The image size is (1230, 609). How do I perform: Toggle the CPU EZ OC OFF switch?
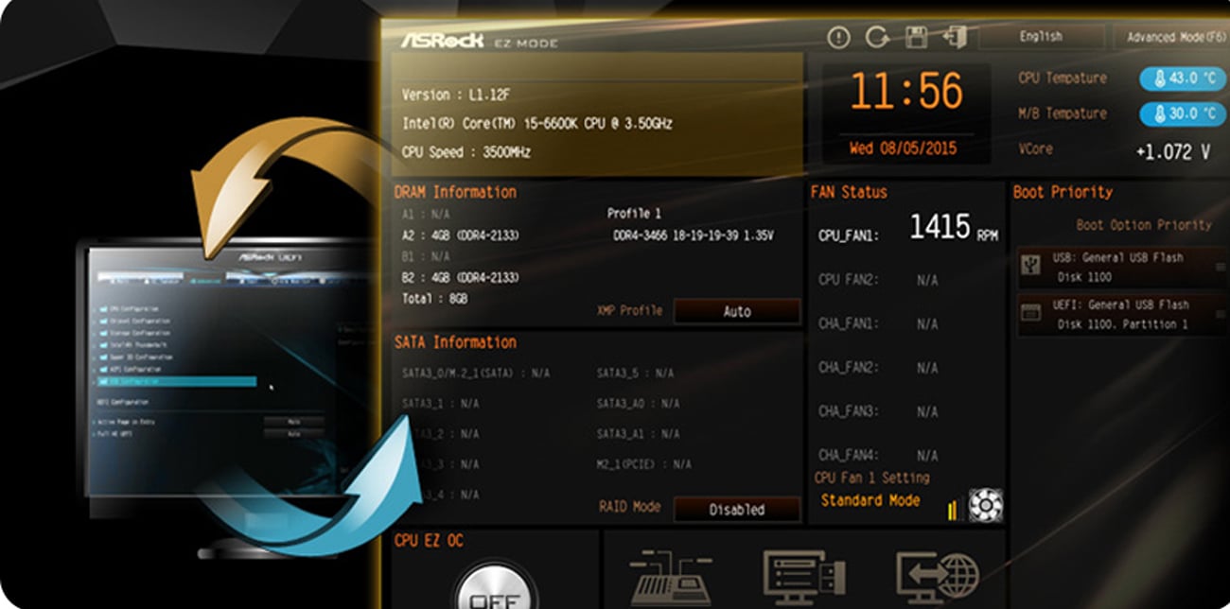[x=496, y=588]
